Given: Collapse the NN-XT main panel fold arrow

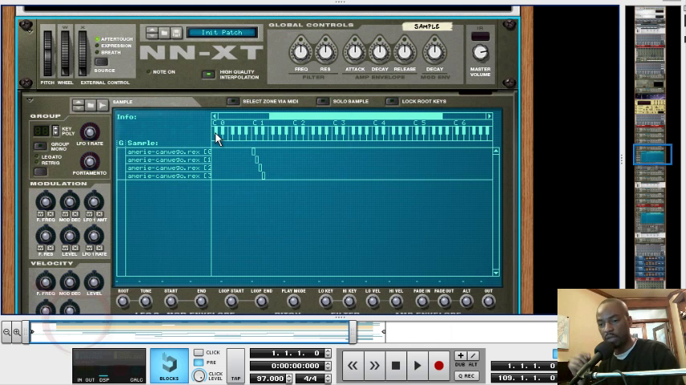Looking at the screenshot, I should pos(30,31).
